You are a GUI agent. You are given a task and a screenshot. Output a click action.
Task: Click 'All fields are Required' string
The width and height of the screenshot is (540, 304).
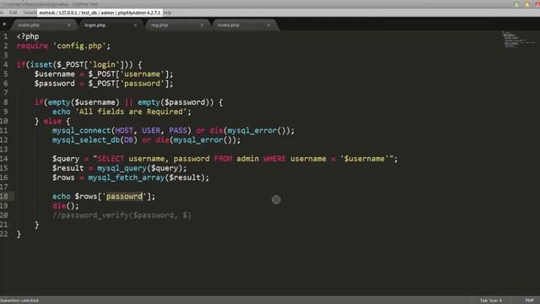click(x=131, y=111)
